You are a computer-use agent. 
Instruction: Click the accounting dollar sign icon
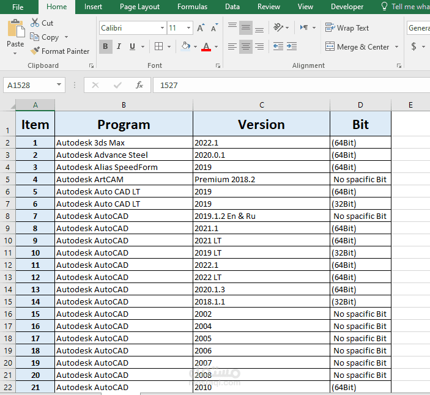[414, 46]
